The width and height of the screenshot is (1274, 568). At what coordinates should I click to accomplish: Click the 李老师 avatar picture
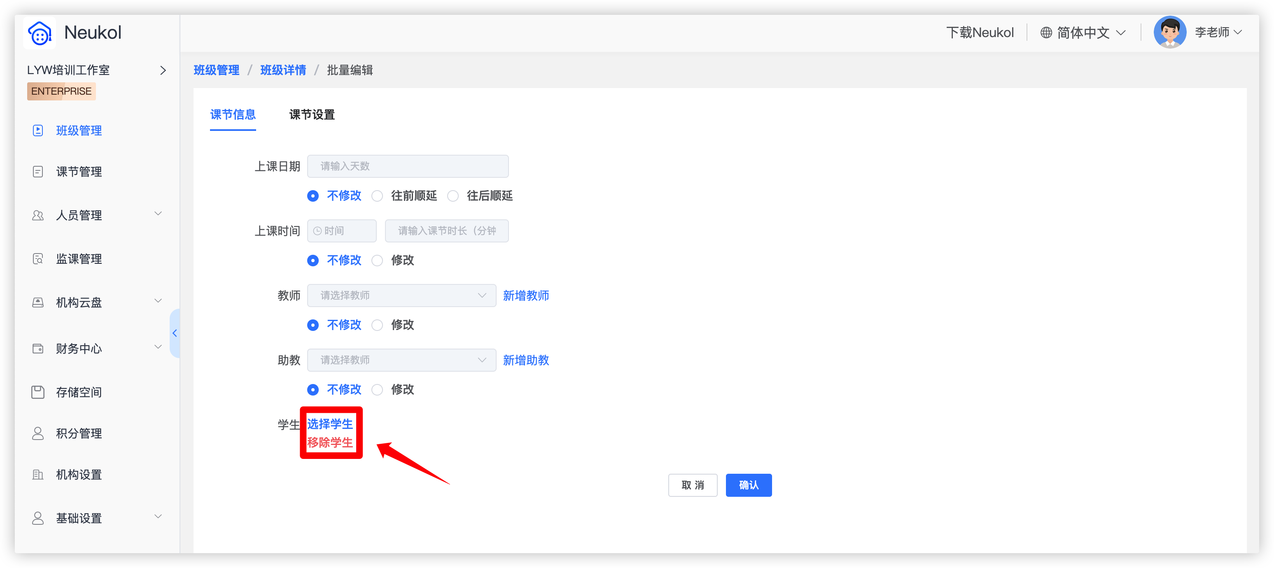click(x=1170, y=32)
